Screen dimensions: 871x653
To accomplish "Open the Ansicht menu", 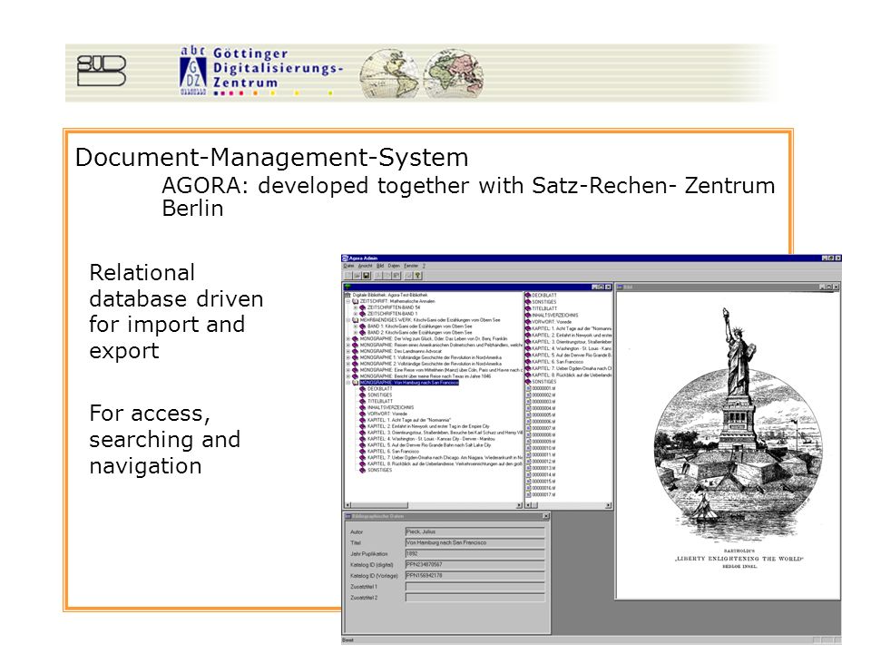I will point(365,266).
